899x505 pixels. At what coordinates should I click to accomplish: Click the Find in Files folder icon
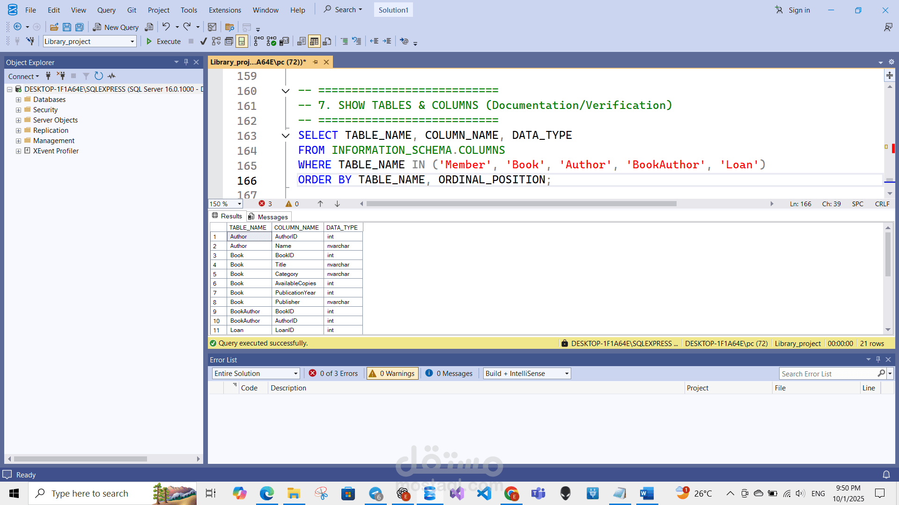coord(229,27)
